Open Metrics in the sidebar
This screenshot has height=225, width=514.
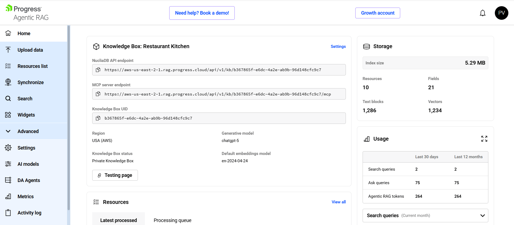[34, 196]
